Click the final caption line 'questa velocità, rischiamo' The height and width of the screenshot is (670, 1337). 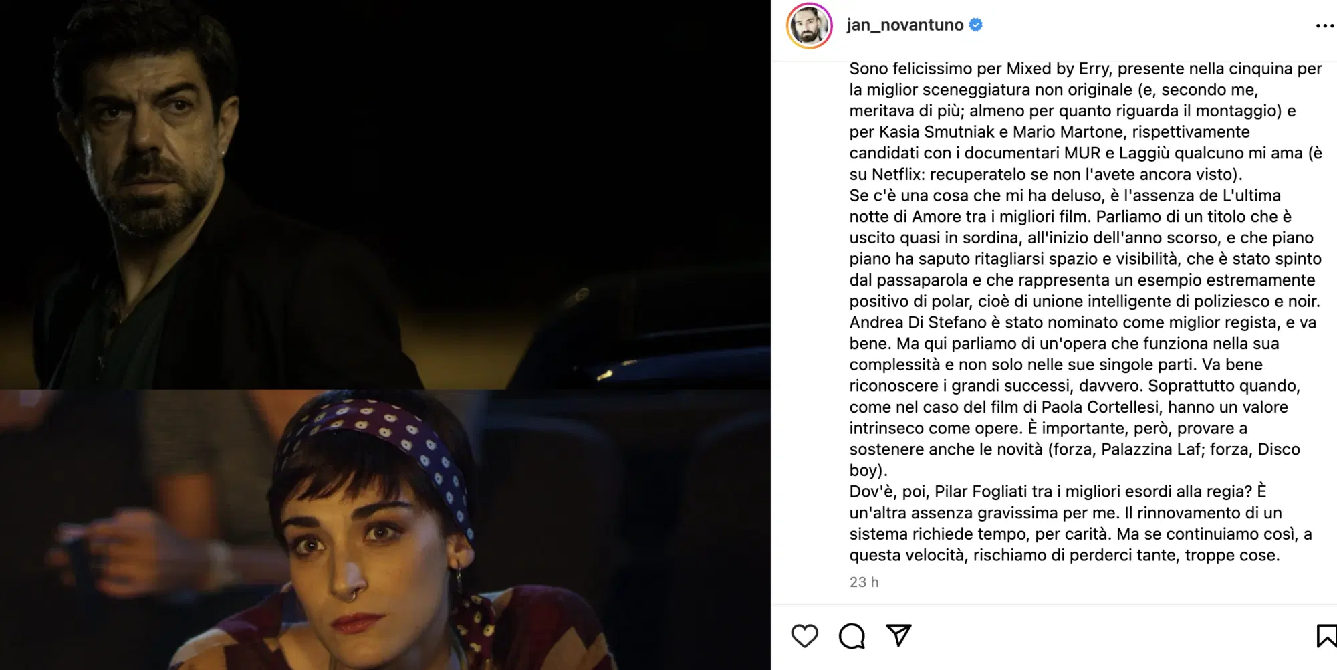[1064, 556]
